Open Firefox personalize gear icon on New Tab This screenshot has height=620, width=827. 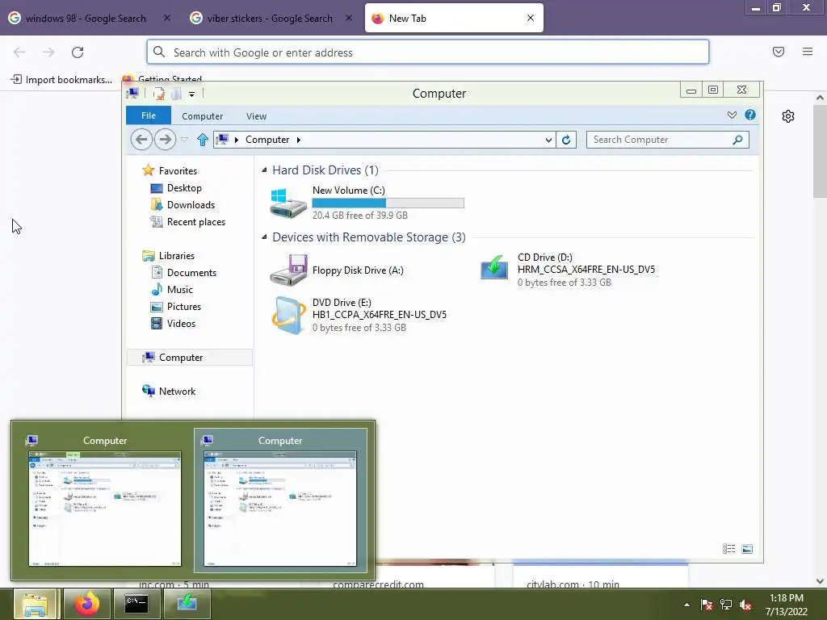click(x=788, y=116)
